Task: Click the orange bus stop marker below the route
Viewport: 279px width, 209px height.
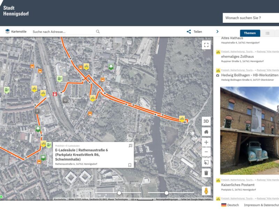Action: [x=90, y=114]
